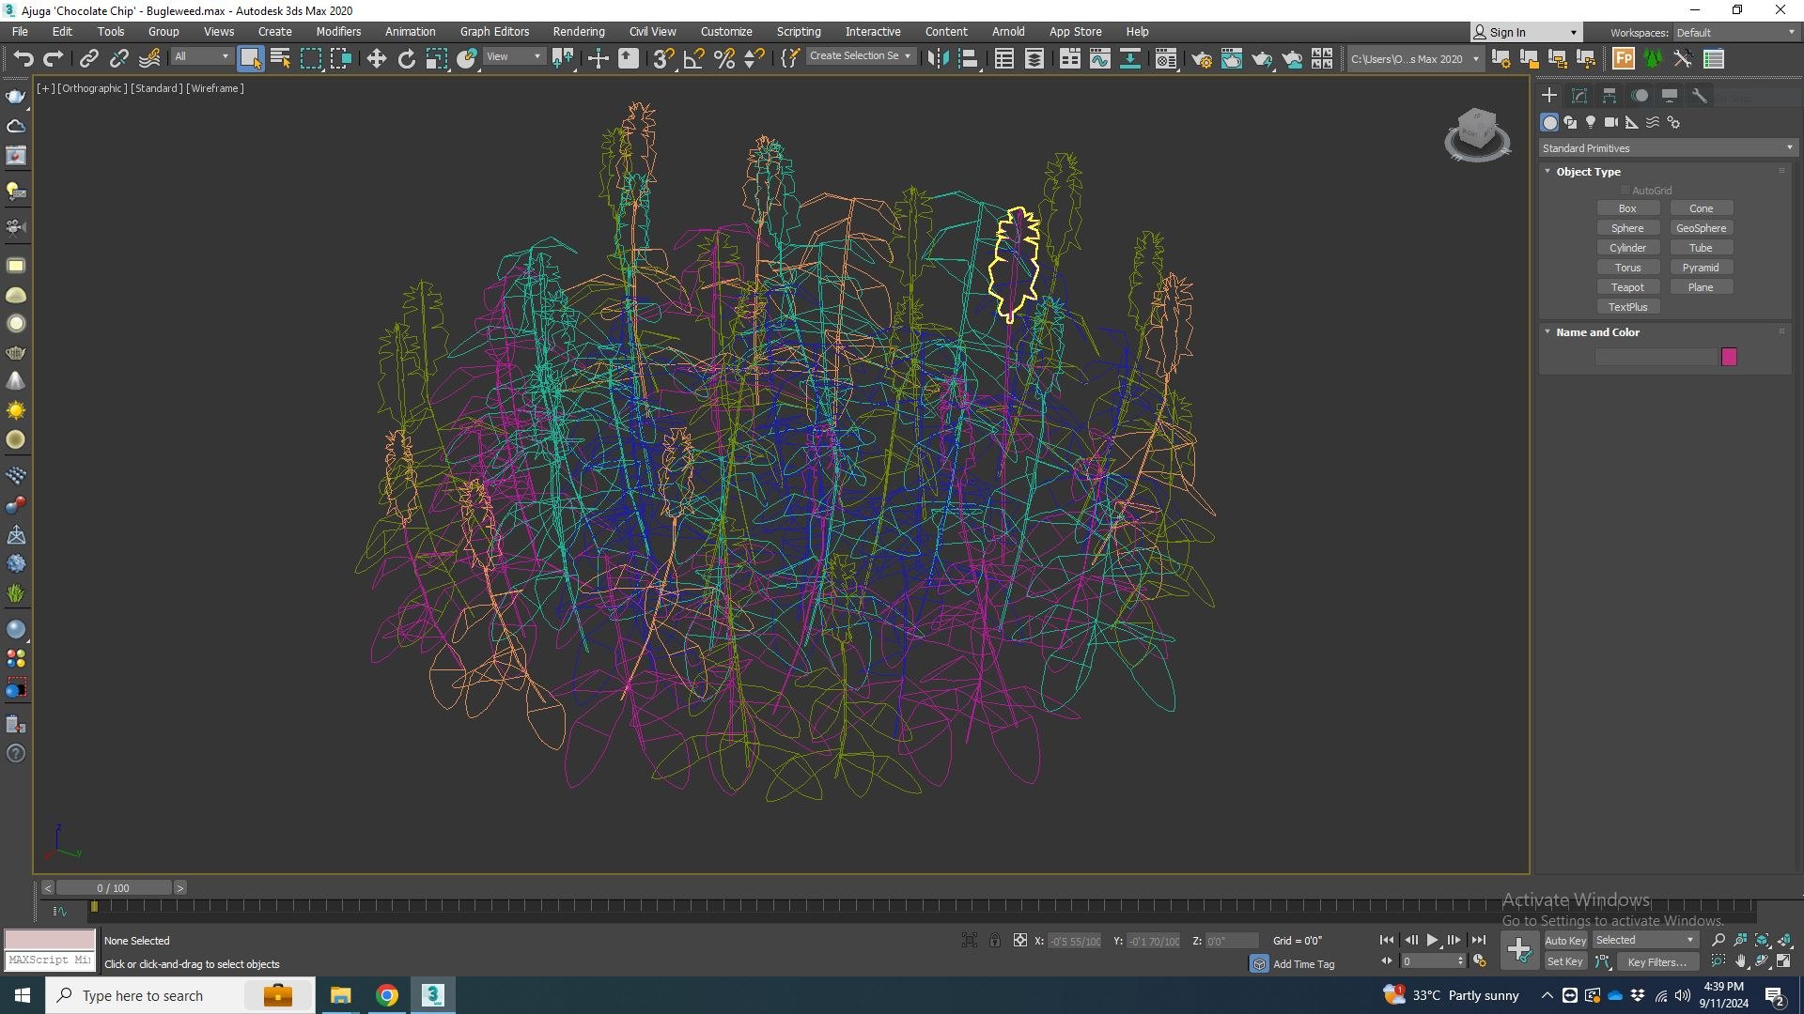Create a Teapot primitive
Screen dimensions: 1804x1014
pos(1627,287)
